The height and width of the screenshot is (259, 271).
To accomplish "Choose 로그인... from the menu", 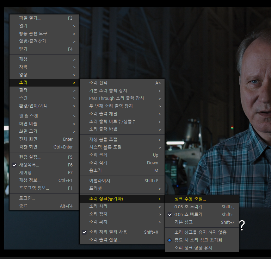I will [x=44, y=198].
